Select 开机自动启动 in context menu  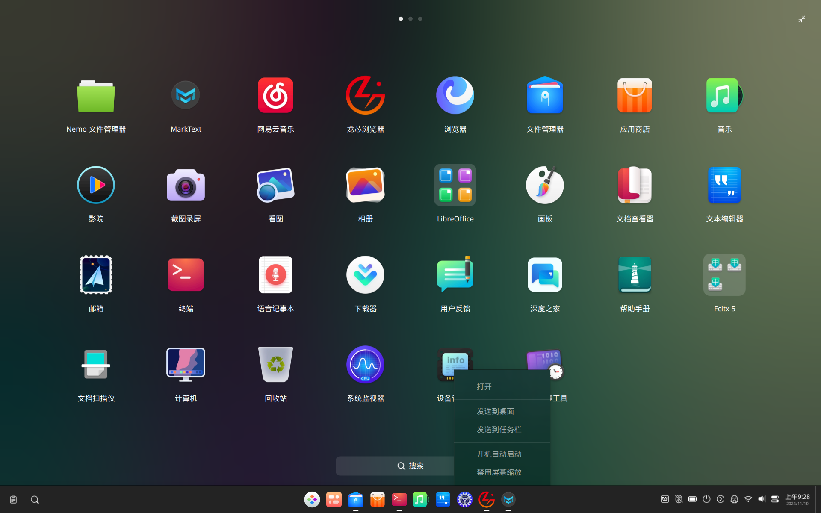(x=502, y=454)
